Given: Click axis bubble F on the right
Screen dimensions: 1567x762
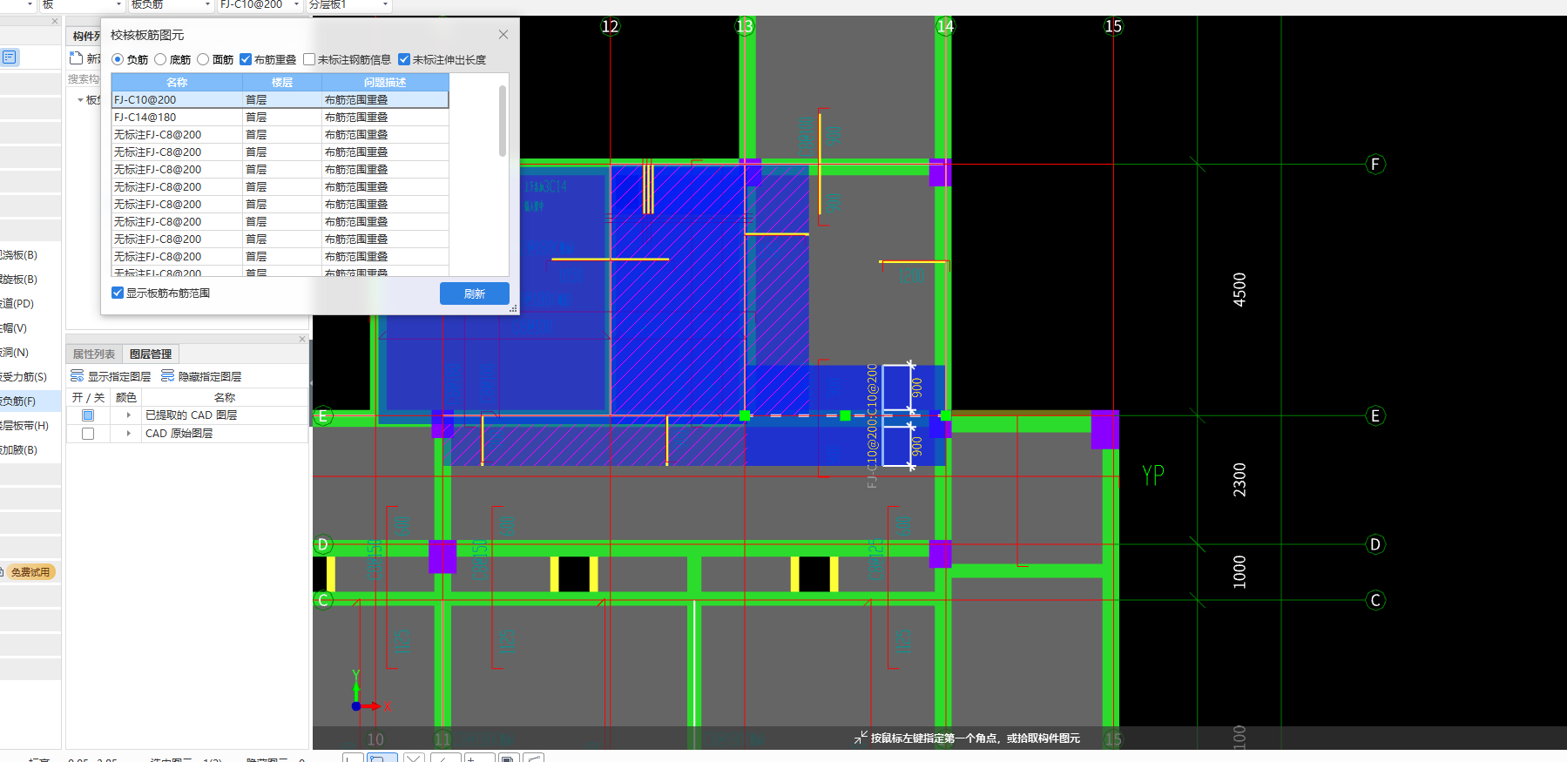Looking at the screenshot, I should 1375,165.
